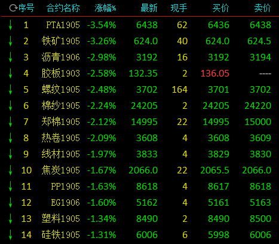Sort by the 买价 column header
The width and height of the screenshot is (279, 244).
click(x=220, y=8)
